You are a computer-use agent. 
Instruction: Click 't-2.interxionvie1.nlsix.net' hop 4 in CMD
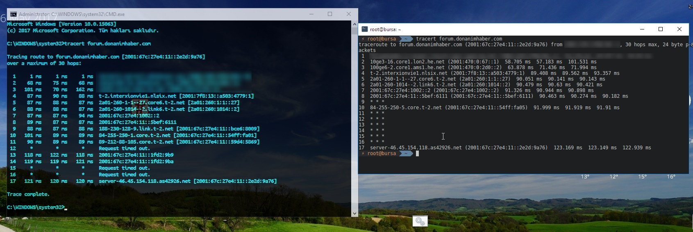pyautogui.click(x=137, y=96)
